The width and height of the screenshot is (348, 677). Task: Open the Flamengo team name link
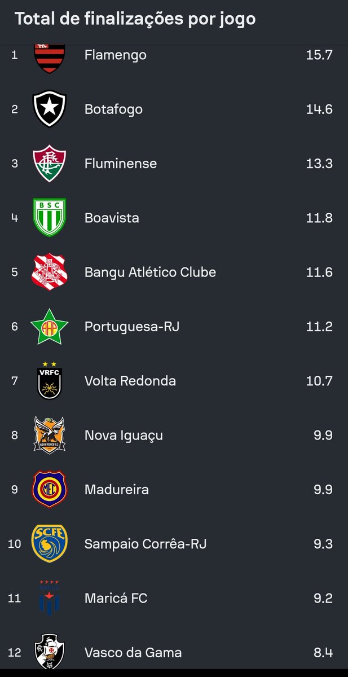point(115,55)
